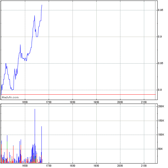Select the 1930 label under price chart

(x=96, y=102)
